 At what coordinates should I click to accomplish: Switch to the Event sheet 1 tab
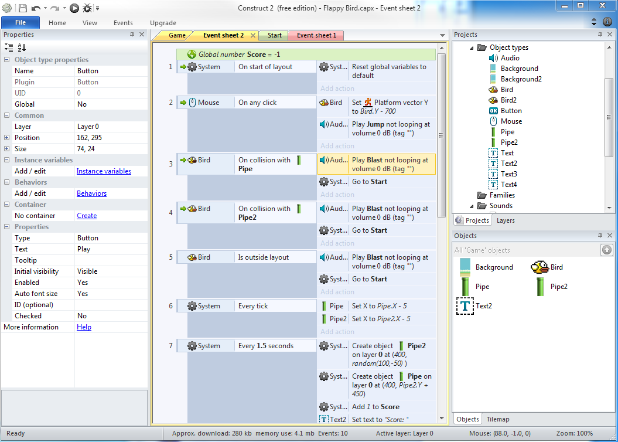click(316, 36)
